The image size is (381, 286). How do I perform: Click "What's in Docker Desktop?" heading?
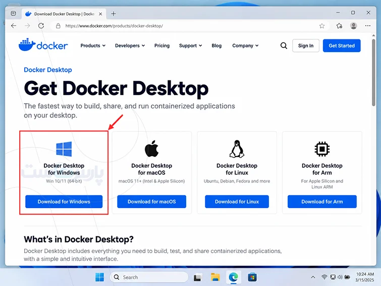tap(79, 240)
